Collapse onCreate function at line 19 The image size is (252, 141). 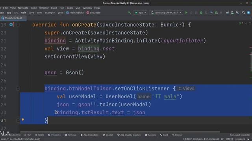(x=18, y=25)
